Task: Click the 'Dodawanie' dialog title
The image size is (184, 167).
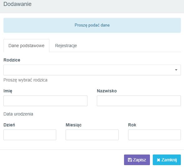Action: click(17, 4)
